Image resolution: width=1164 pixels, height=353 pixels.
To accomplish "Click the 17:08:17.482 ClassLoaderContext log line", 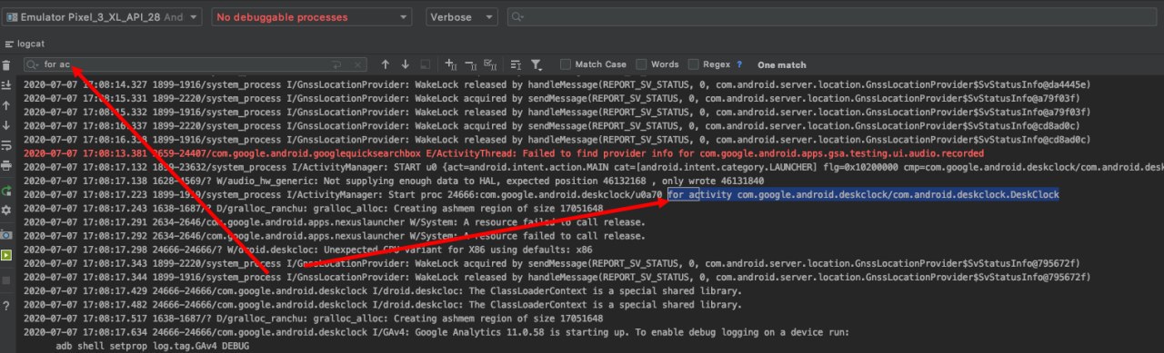I will [x=382, y=305].
